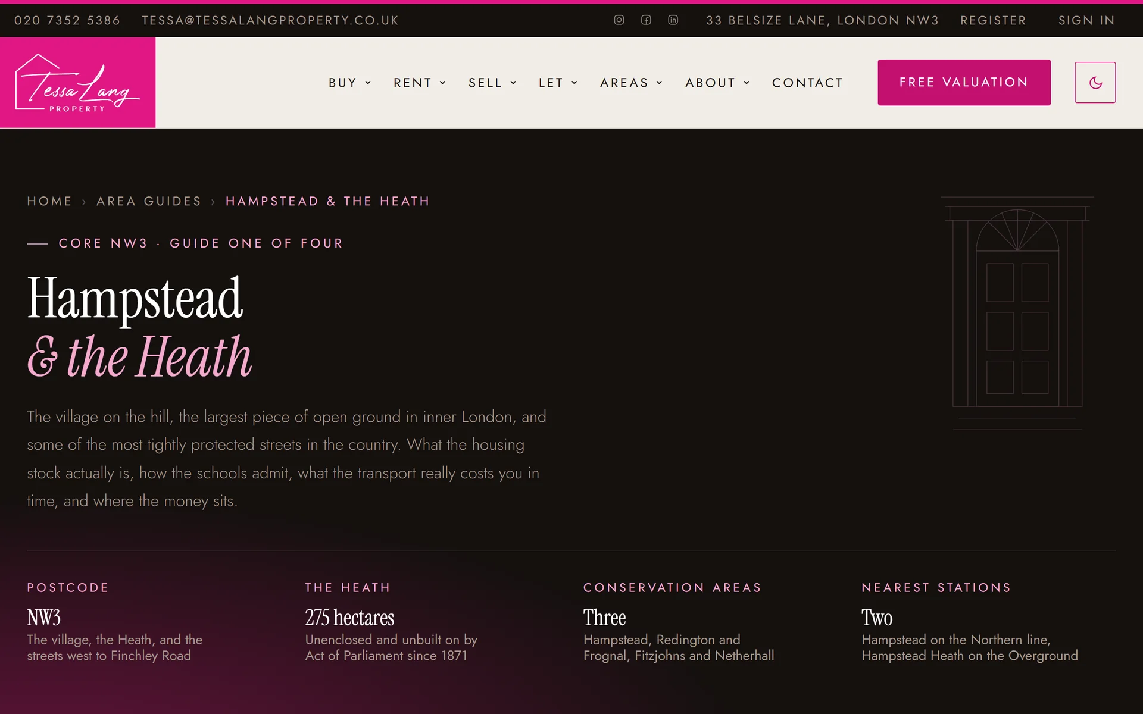Open the LinkedIn social icon
Viewport: 1143px width, 714px height.
(x=673, y=20)
